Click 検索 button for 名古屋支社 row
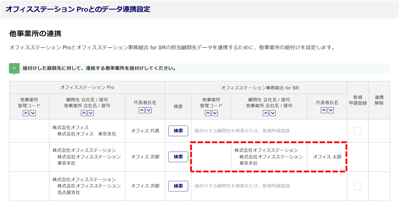 (x=178, y=186)
